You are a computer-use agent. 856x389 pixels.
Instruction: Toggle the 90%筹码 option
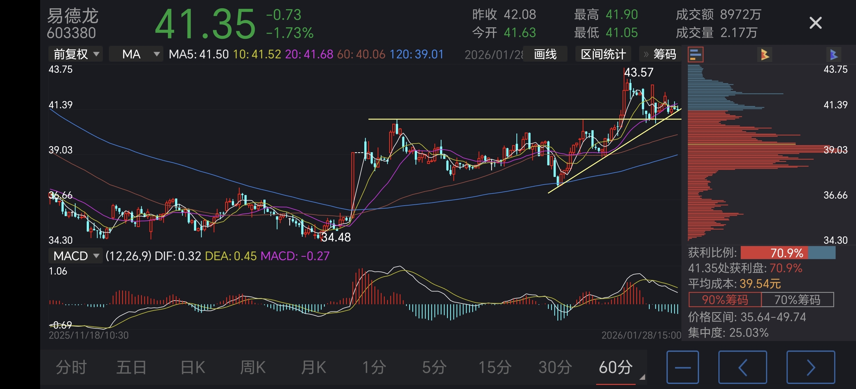click(x=725, y=300)
